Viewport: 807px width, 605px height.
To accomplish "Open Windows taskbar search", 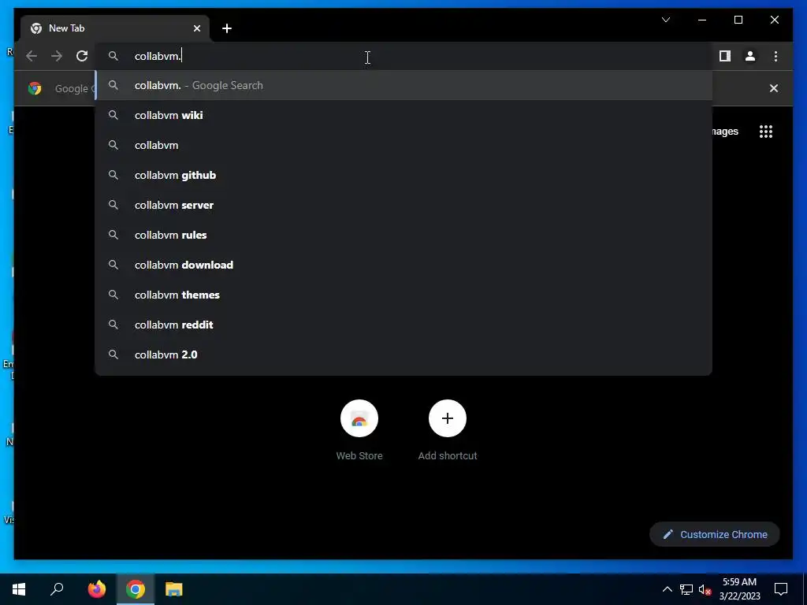I will coord(57,589).
